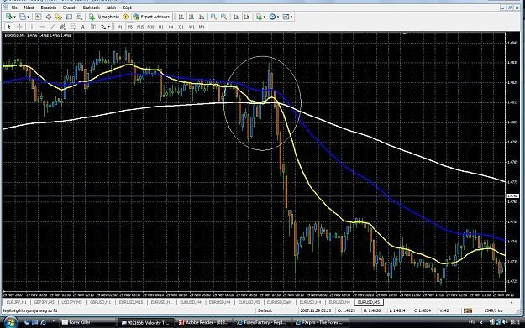Open Forex Killer from the taskbar
The image size is (525, 328).
point(87,323)
